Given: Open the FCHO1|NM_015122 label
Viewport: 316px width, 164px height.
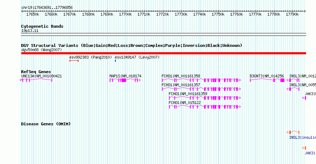Looking at the screenshot, I should [185, 103].
